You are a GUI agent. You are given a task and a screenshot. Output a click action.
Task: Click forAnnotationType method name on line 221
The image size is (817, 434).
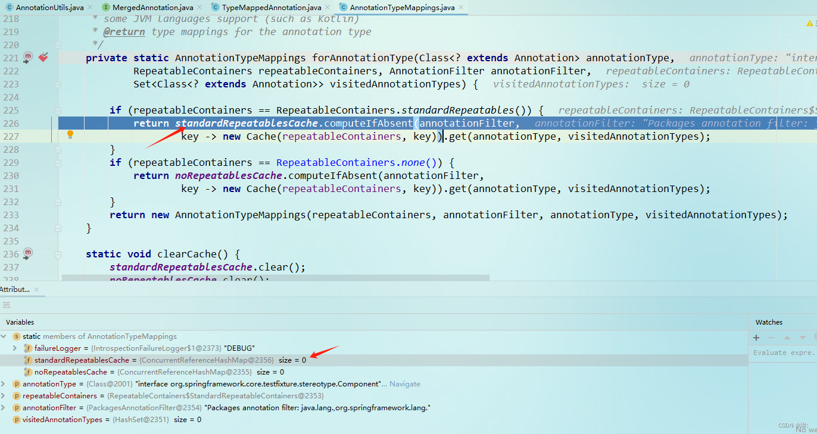(x=362, y=58)
